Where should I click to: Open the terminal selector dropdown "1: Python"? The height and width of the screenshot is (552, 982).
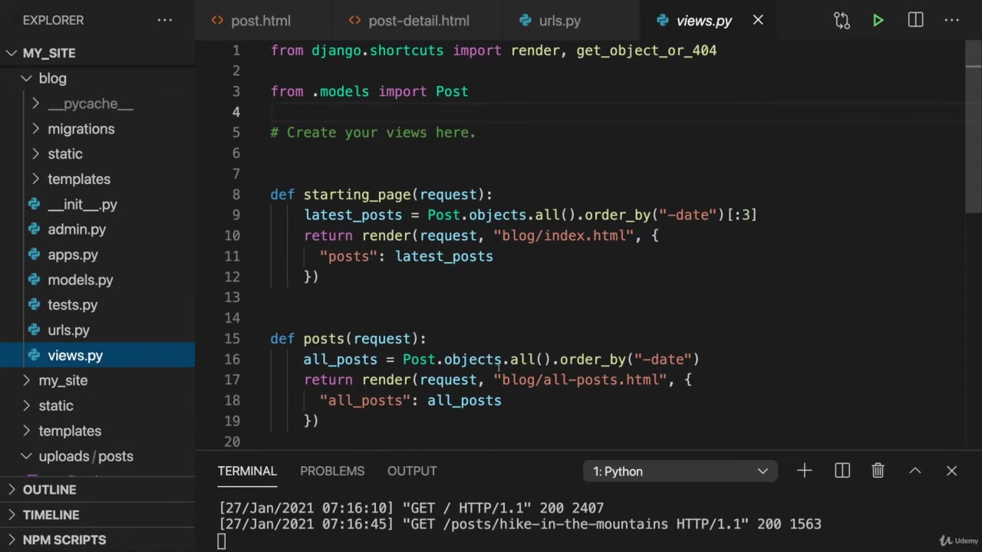pos(680,472)
